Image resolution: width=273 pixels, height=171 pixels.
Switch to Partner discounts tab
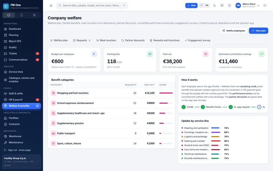pyautogui.click(x=133, y=40)
